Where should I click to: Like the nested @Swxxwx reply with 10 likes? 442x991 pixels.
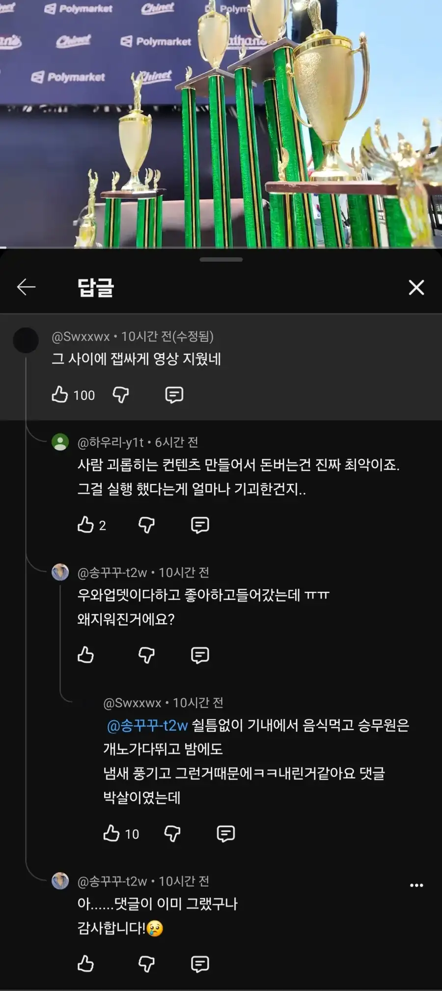(x=111, y=833)
